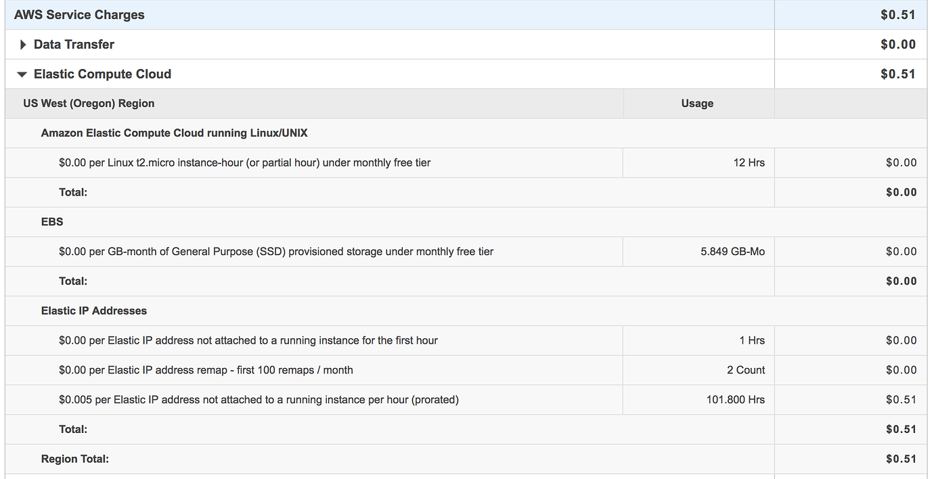This screenshot has height=479, width=934.
Task: Select the EBS section heading
Action: 52,221
